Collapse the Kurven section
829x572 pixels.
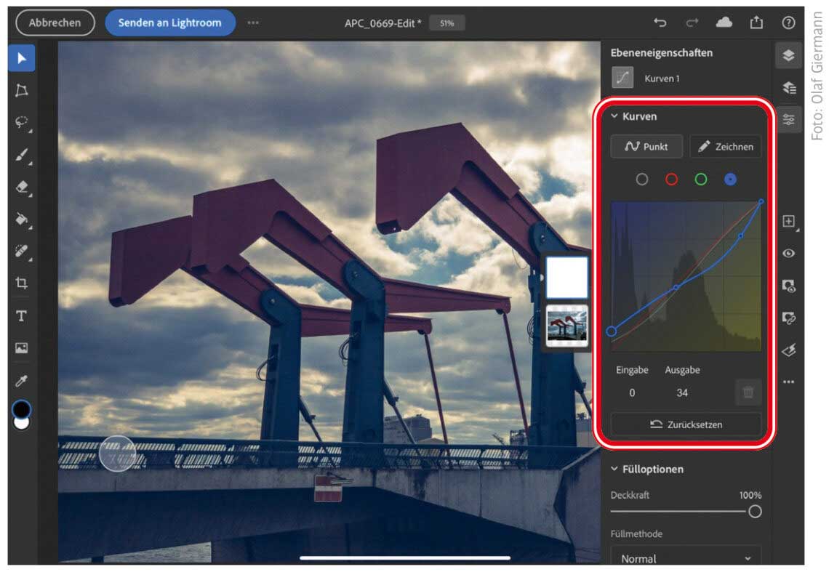614,116
